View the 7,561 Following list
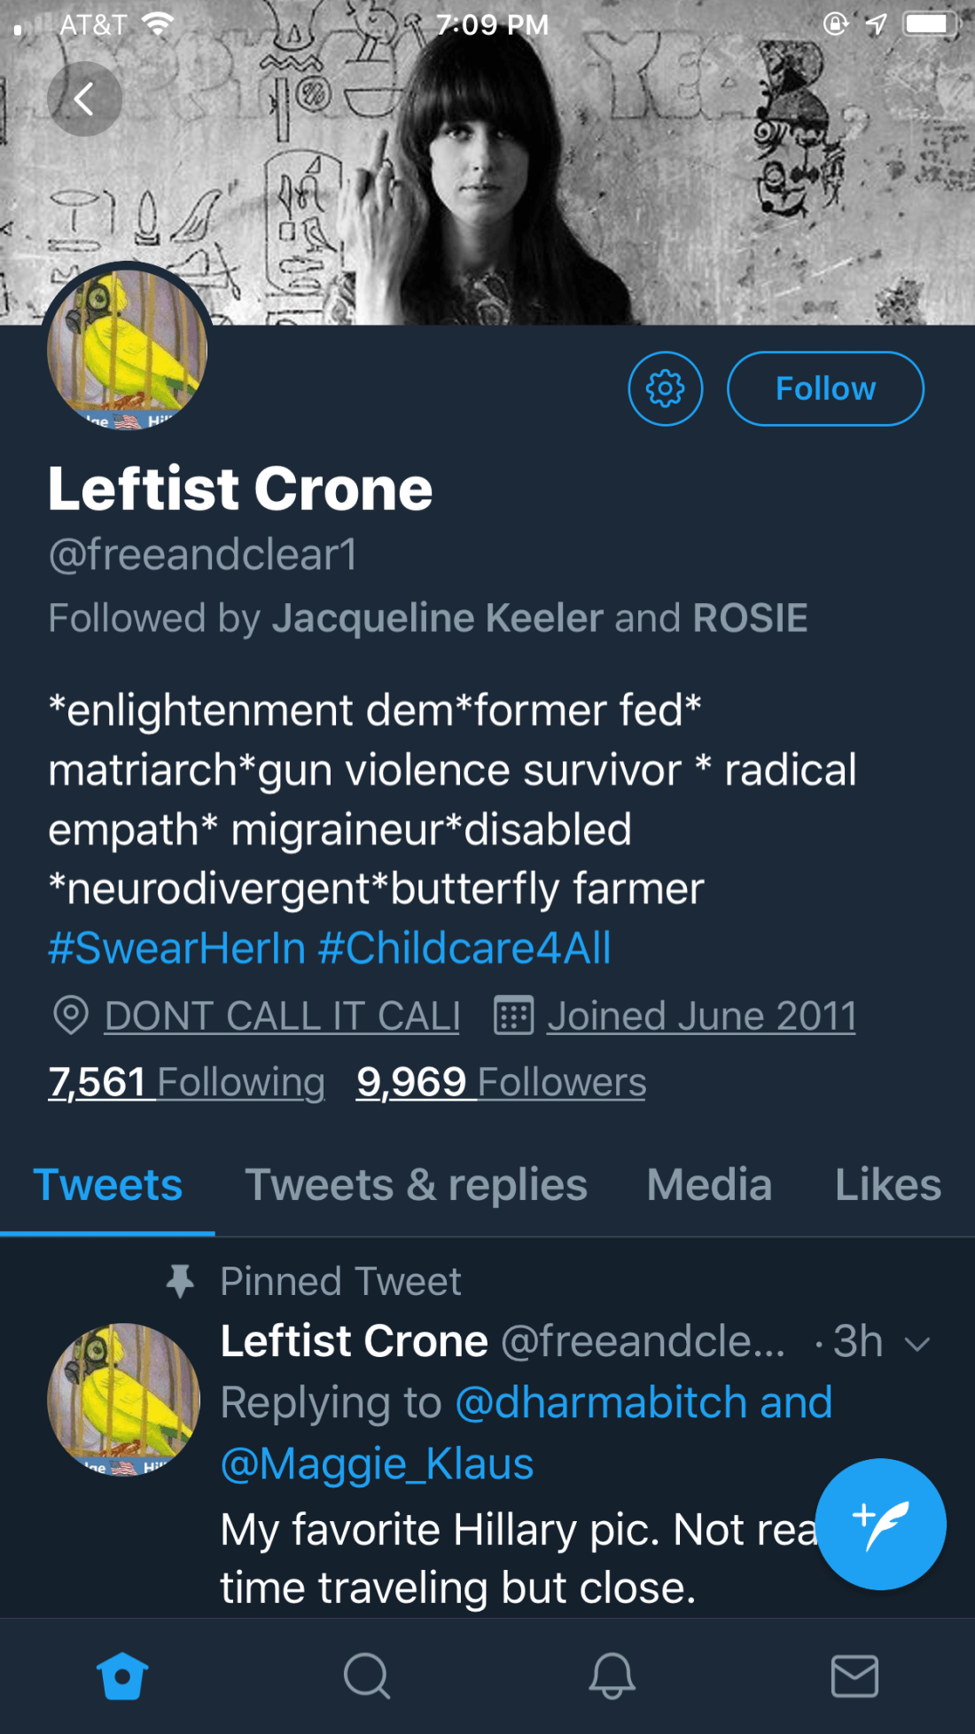The image size is (975, 1734). coord(186,1082)
